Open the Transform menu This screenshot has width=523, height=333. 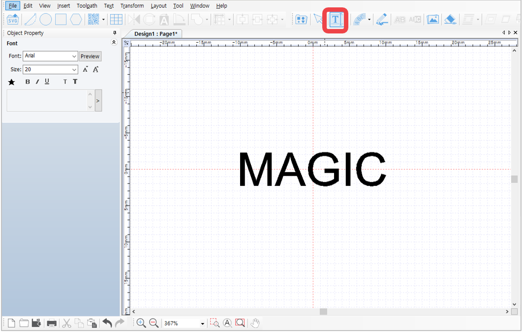132,6
